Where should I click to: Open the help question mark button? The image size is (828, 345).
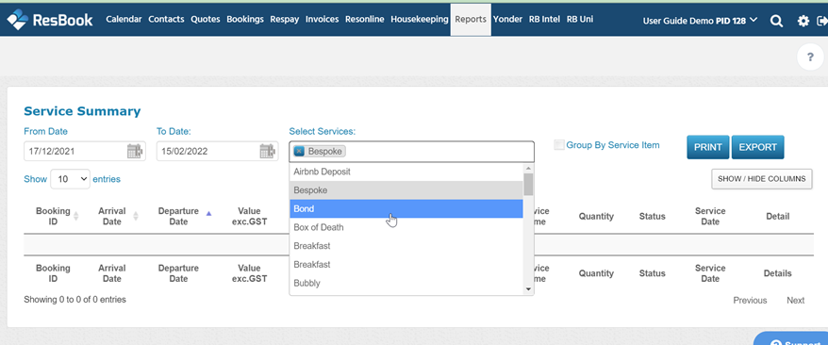click(811, 57)
